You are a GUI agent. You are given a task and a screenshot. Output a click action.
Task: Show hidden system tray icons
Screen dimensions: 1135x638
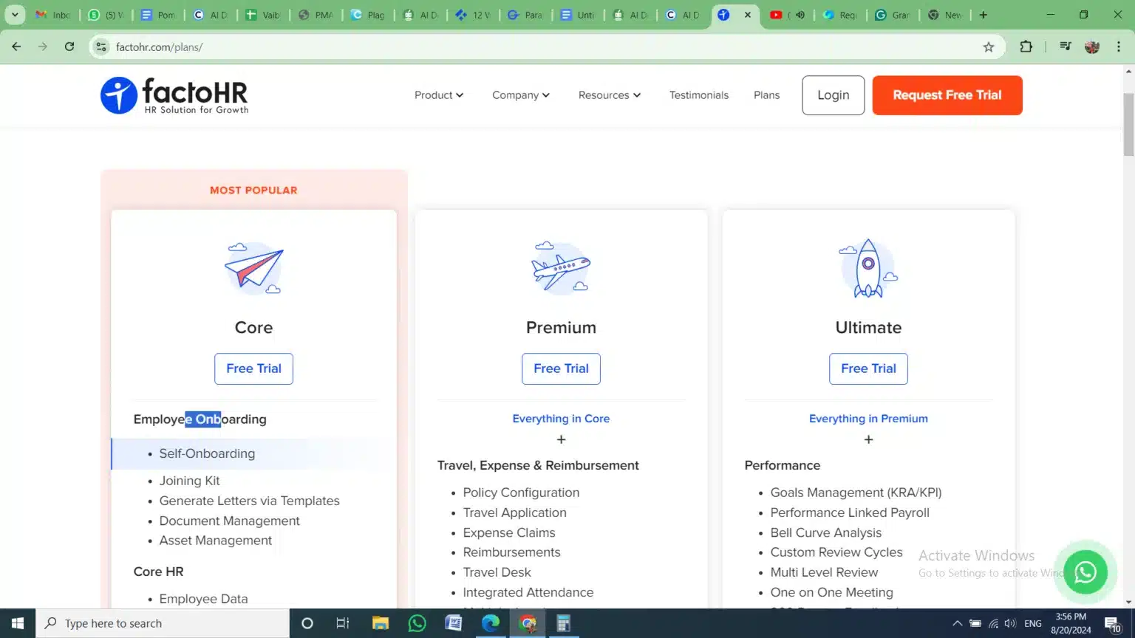(x=957, y=623)
